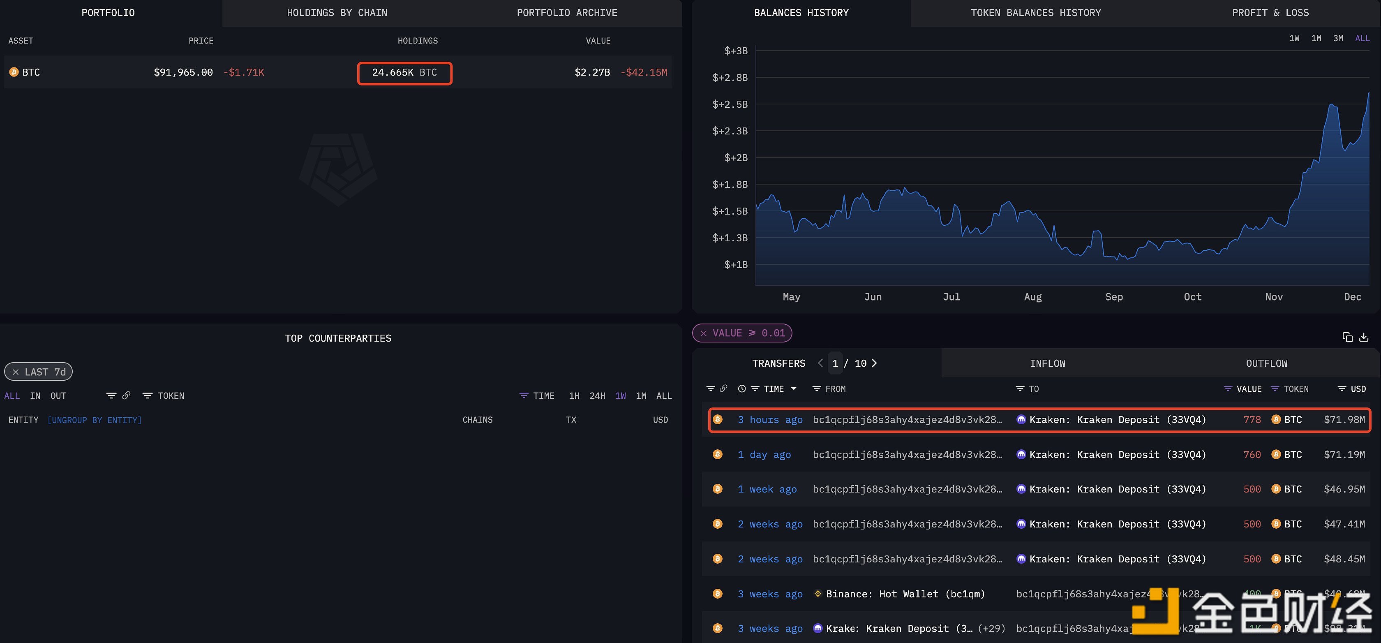The width and height of the screenshot is (1381, 643).
Task: Click the BTC asset icon in portfolio
Action: tap(14, 72)
